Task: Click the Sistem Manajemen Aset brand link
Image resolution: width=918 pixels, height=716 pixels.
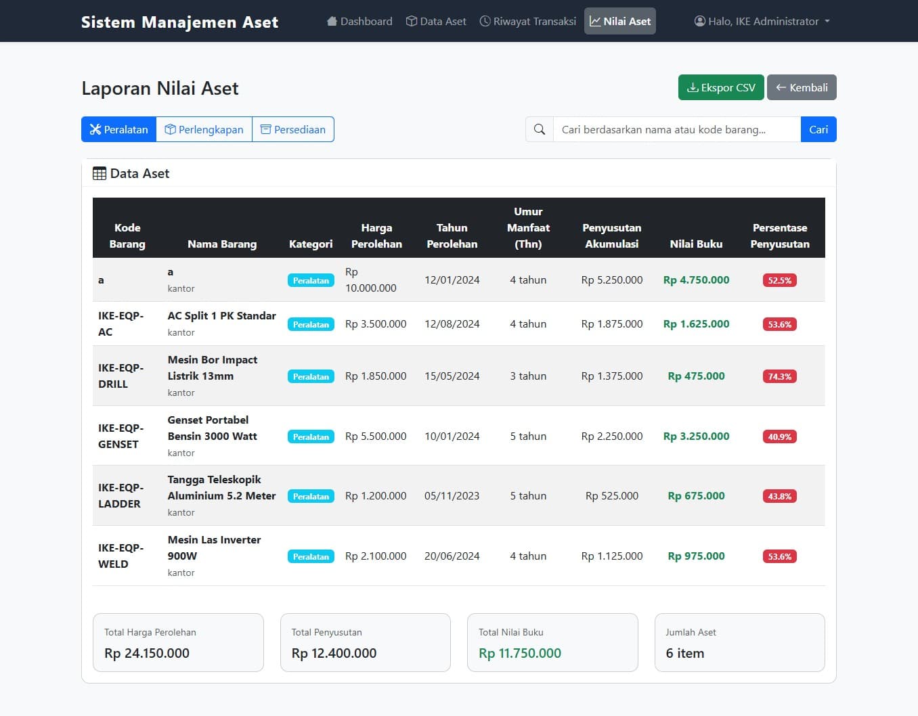Action: click(x=179, y=22)
